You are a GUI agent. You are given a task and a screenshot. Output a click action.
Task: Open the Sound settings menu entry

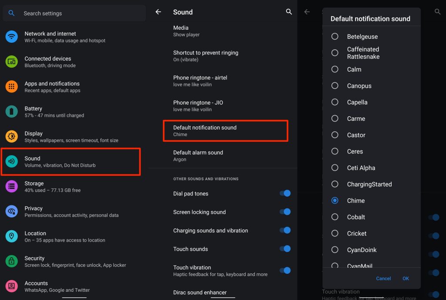tap(71, 161)
